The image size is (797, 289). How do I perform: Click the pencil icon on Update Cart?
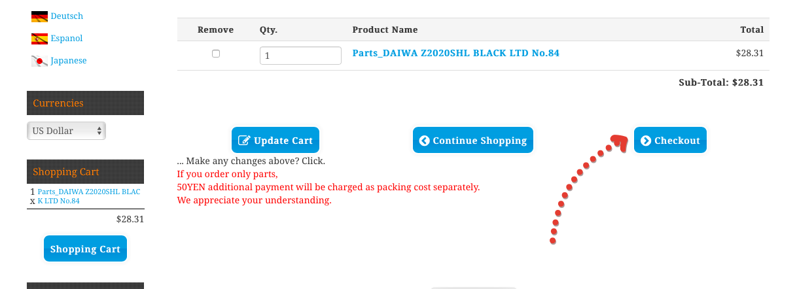244,141
